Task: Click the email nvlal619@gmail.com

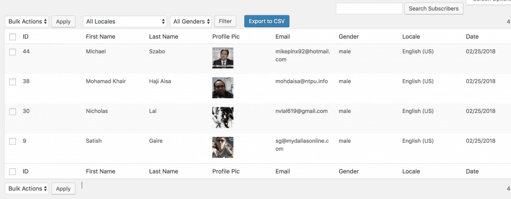Action: click(301, 111)
